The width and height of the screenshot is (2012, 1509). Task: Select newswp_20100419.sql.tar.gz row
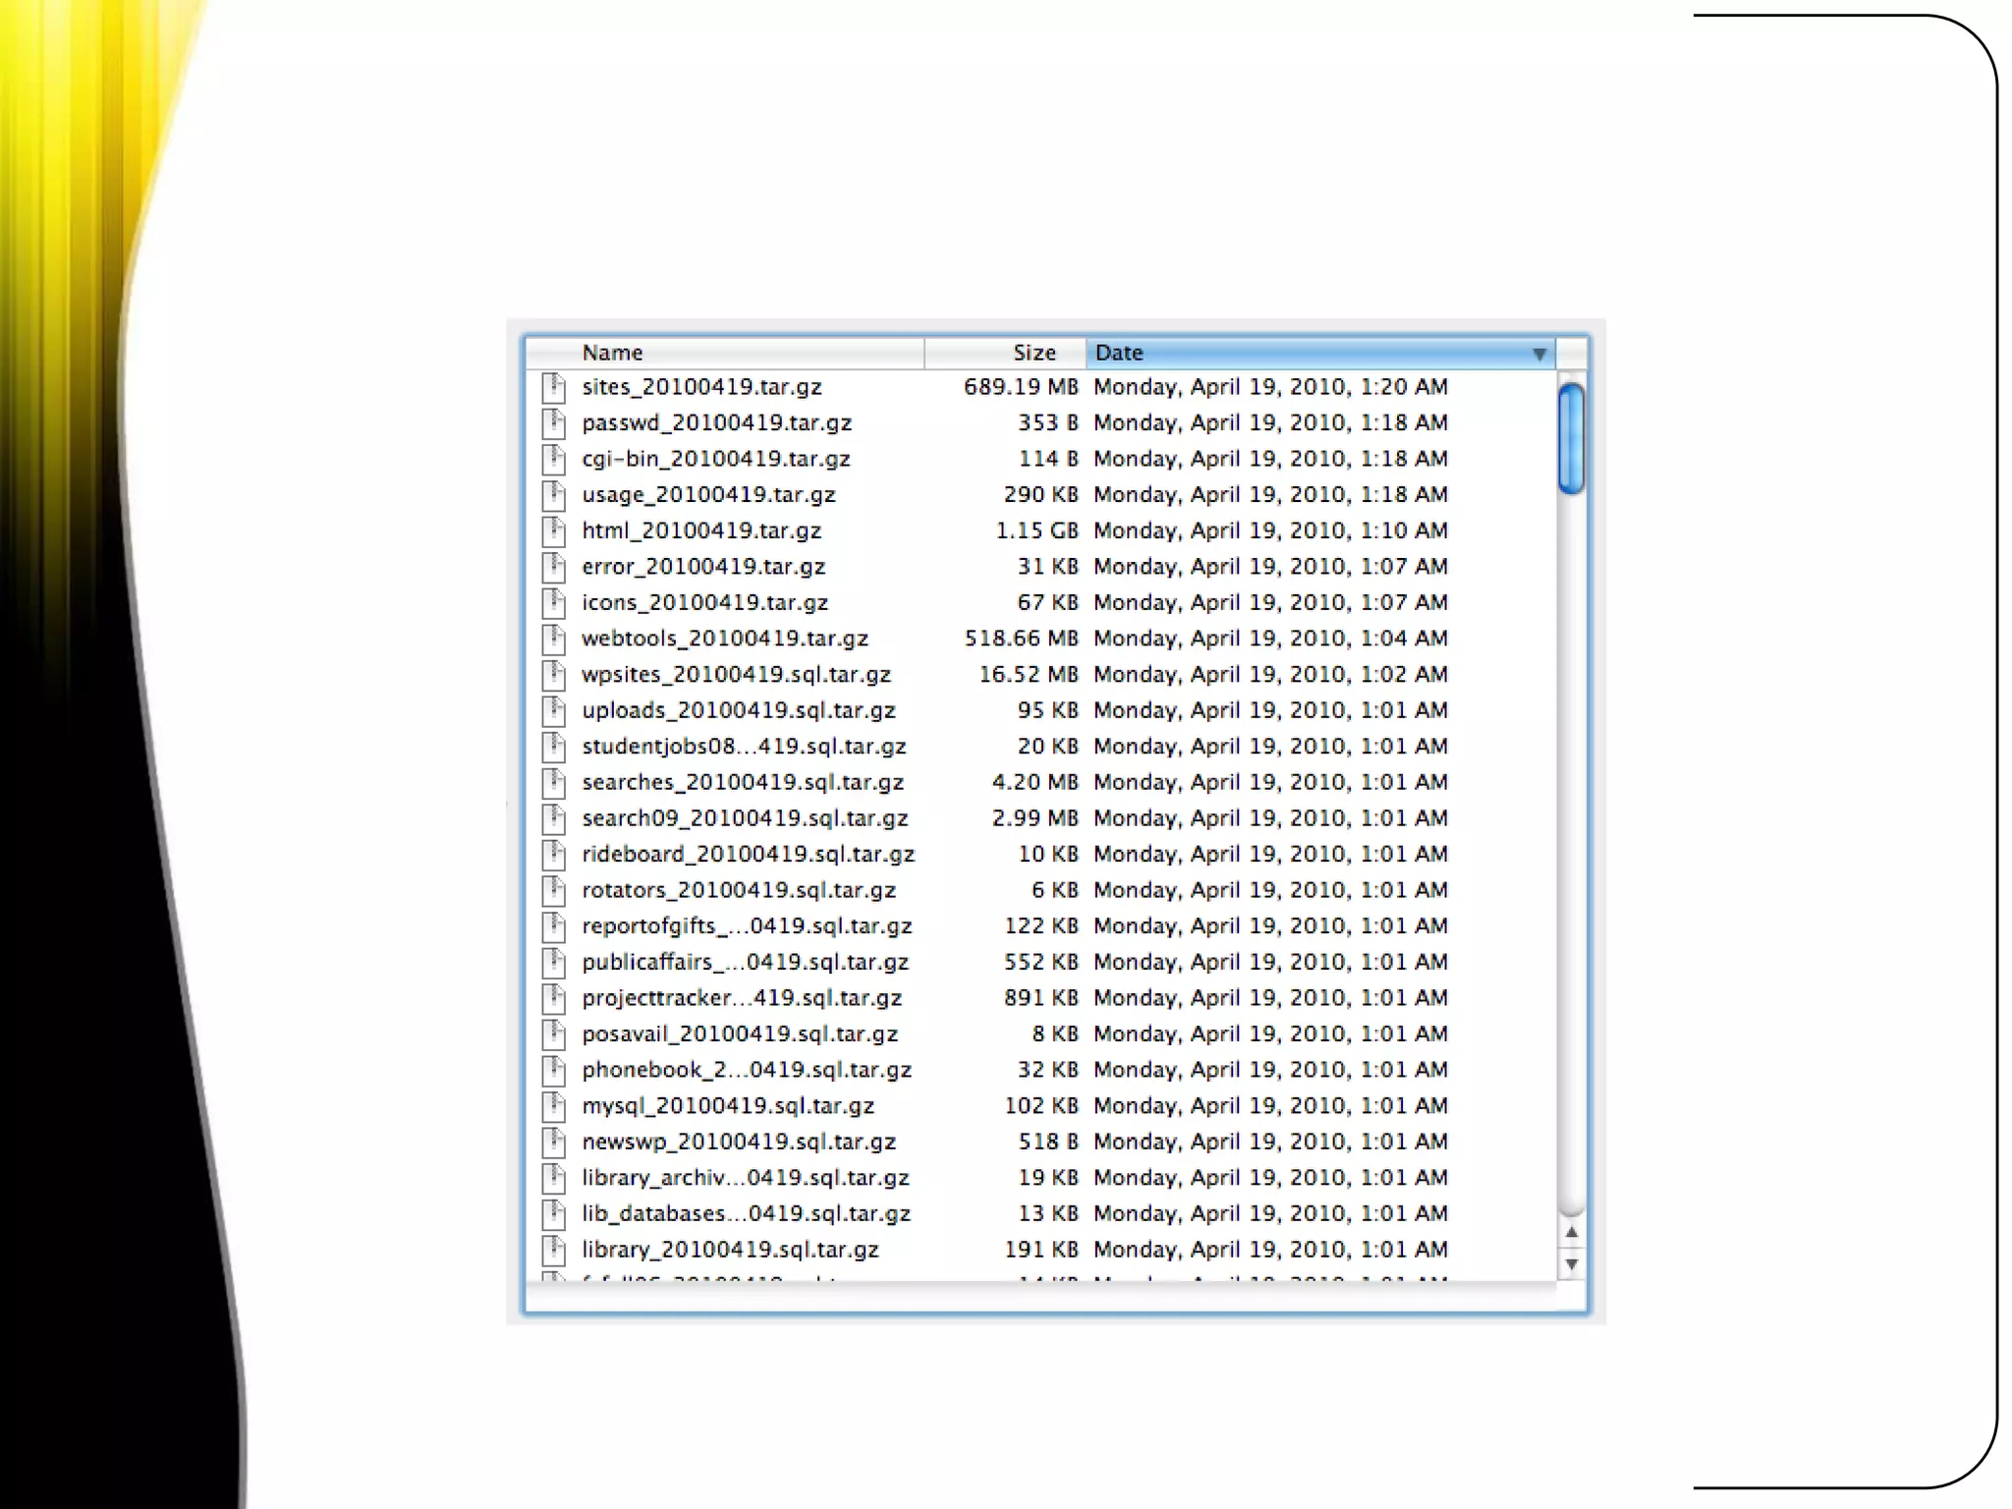coord(738,1143)
